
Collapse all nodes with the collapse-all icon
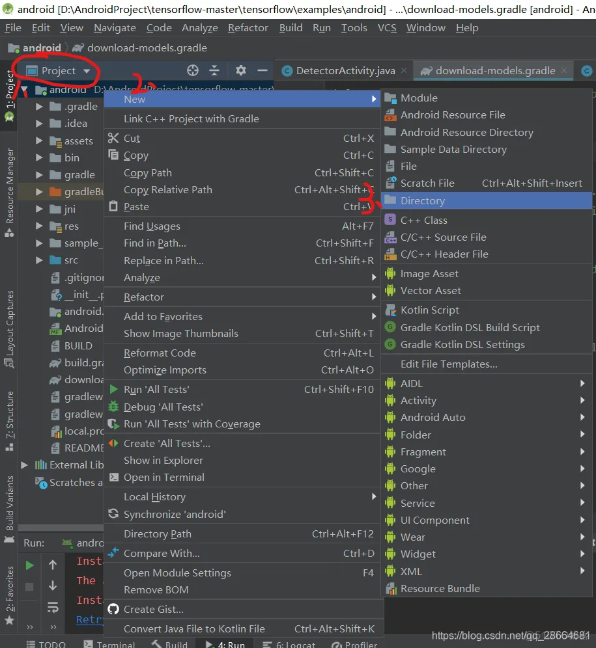click(x=214, y=71)
